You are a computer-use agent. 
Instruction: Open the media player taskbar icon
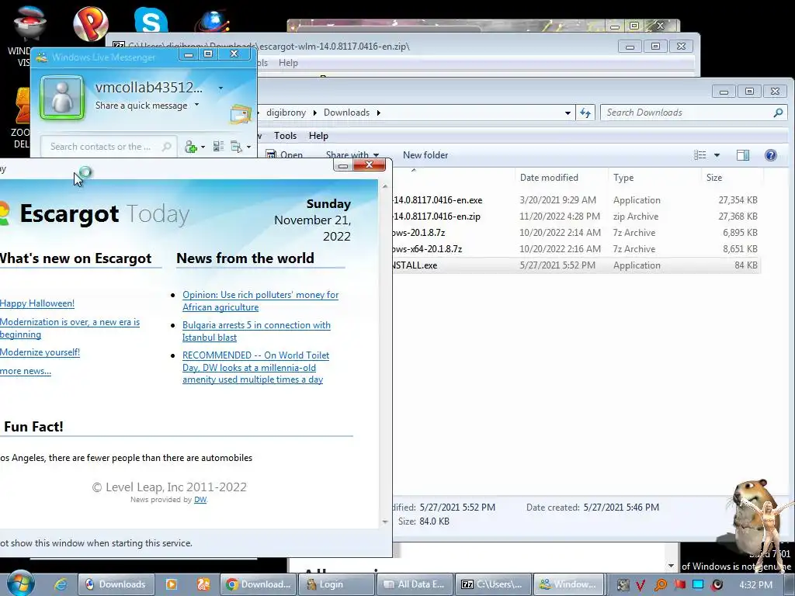tap(172, 584)
